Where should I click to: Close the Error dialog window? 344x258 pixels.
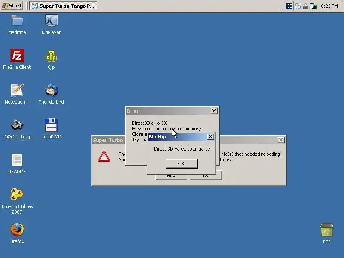(x=214, y=111)
